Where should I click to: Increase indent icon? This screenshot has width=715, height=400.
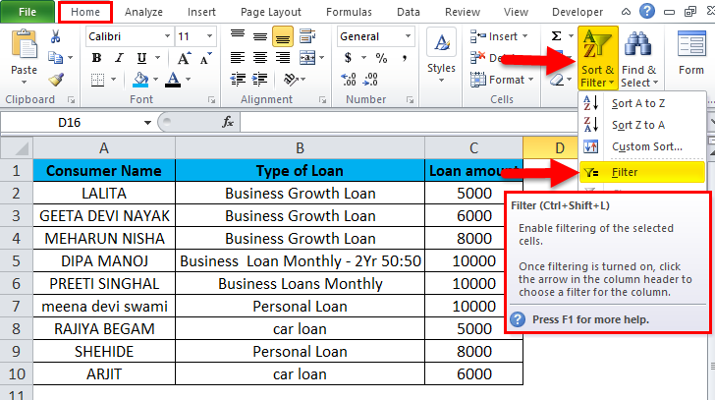click(x=259, y=80)
